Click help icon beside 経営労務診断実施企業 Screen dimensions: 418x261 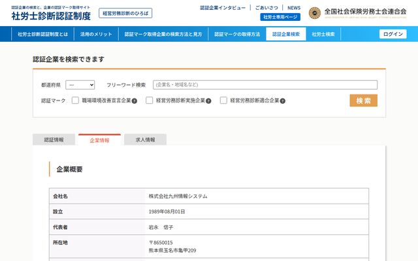click(208, 101)
